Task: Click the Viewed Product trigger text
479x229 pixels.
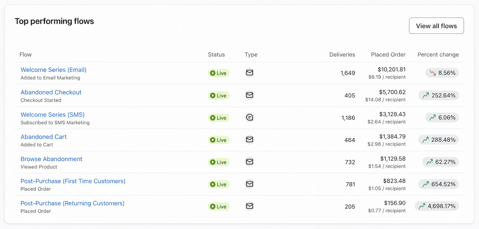Action: click(x=39, y=167)
